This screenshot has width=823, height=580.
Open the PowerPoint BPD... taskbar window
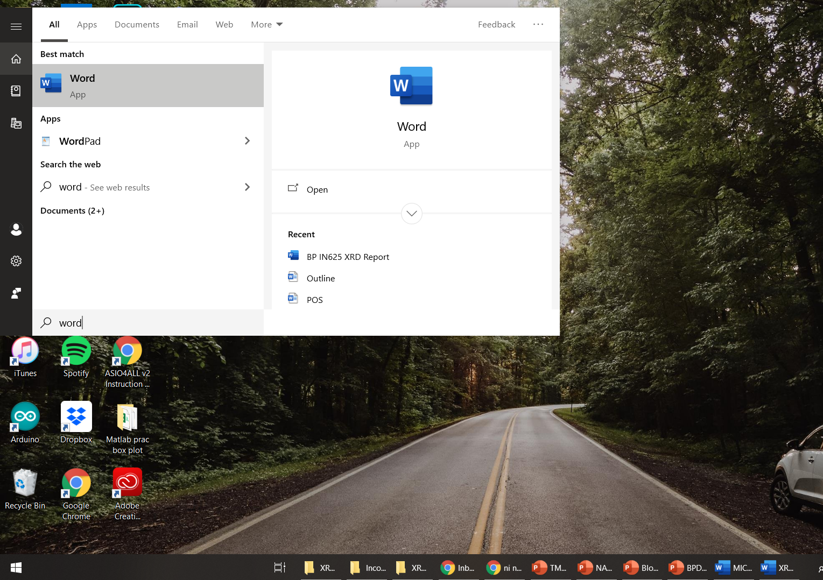pyautogui.click(x=687, y=567)
